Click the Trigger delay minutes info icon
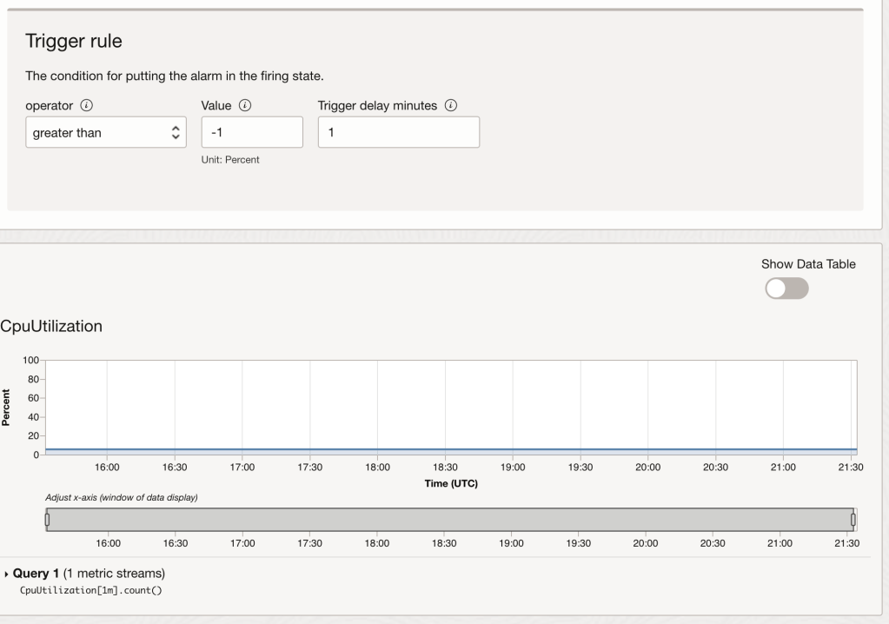This screenshot has width=889, height=624. [x=450, y=105]
